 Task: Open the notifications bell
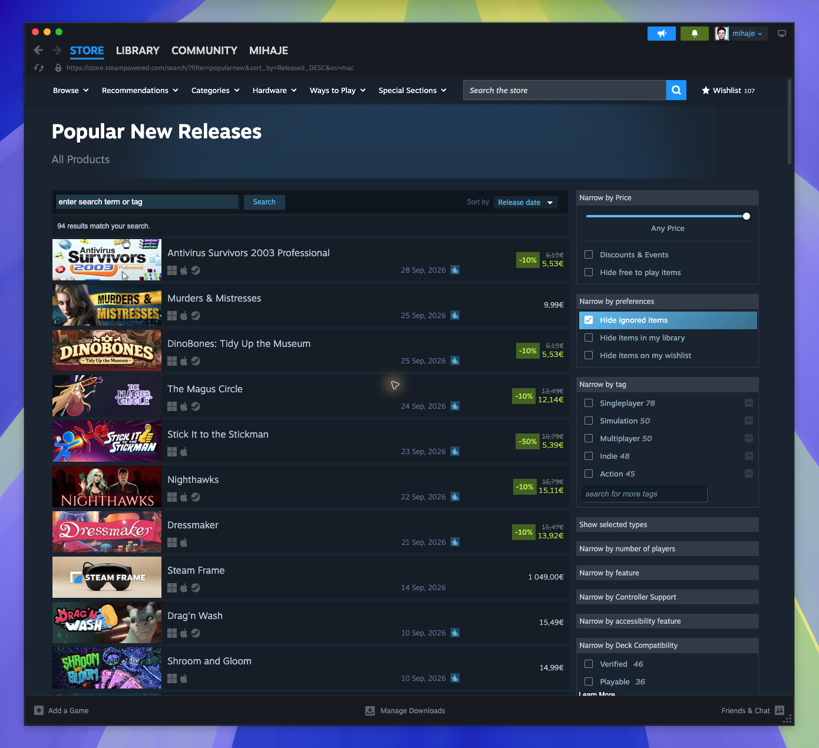tap(695, 34)
